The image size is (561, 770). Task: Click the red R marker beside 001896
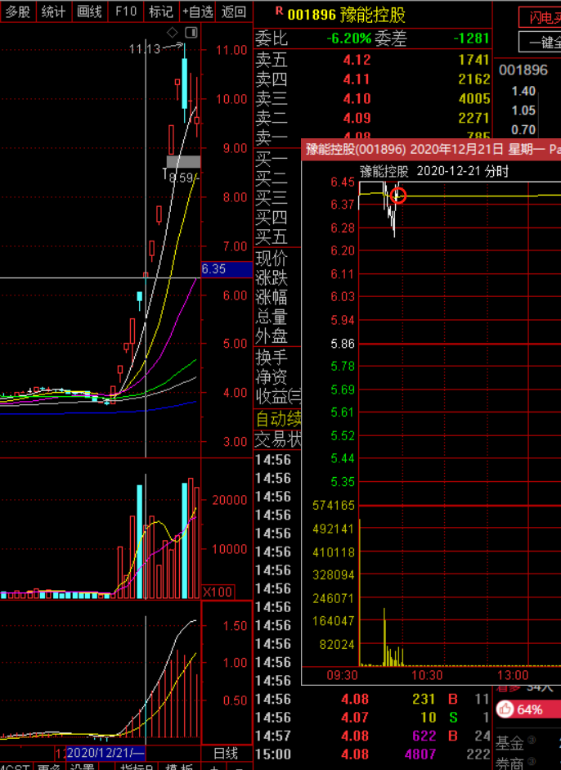point(279,11)
